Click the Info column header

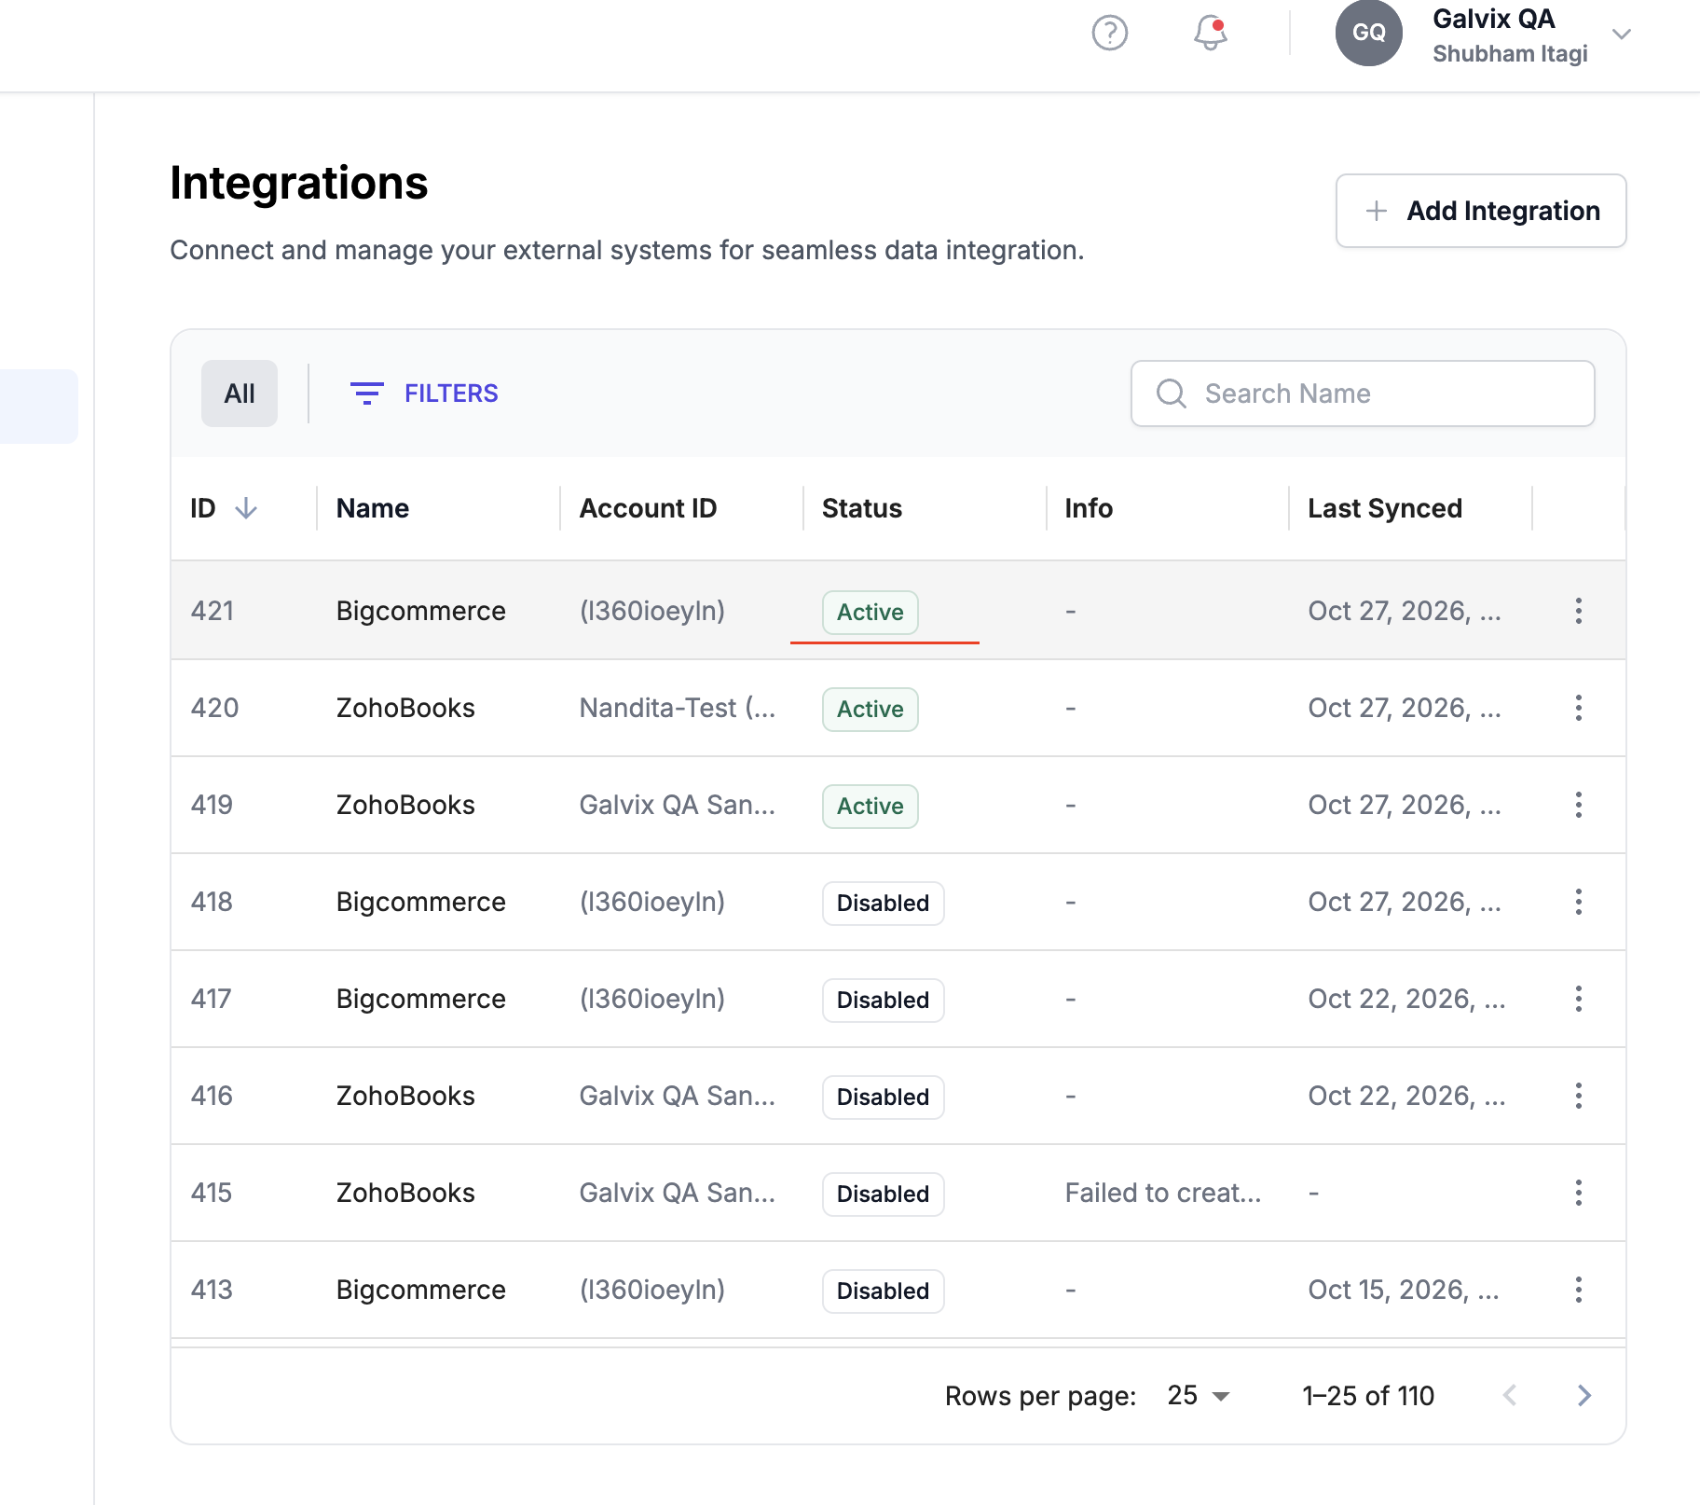click(1089, 508)
